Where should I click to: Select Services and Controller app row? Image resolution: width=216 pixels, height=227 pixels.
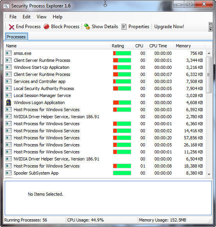[104, 81]
